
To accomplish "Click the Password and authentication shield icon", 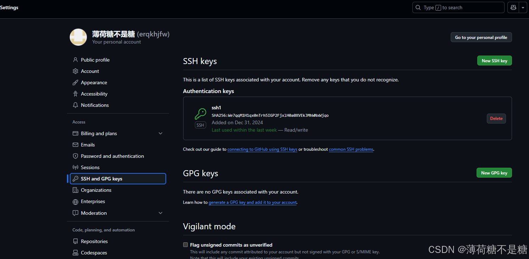I will [75, 156].
